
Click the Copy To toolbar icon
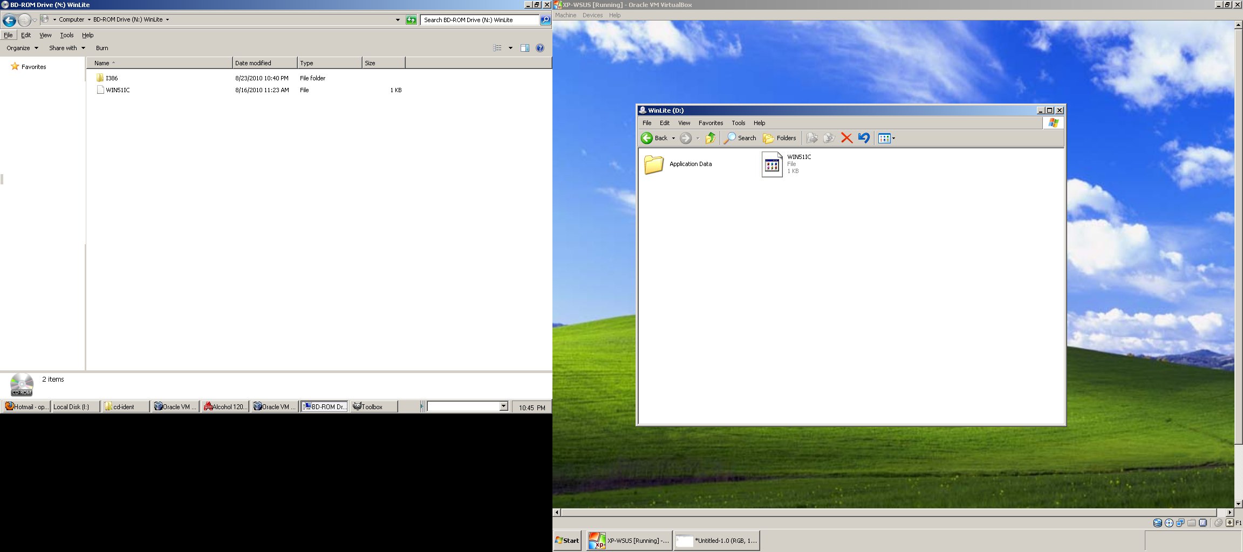pyautogui.click(x=829, y=138)
